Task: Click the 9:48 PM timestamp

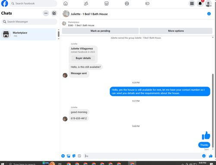Action: [136, 126]
